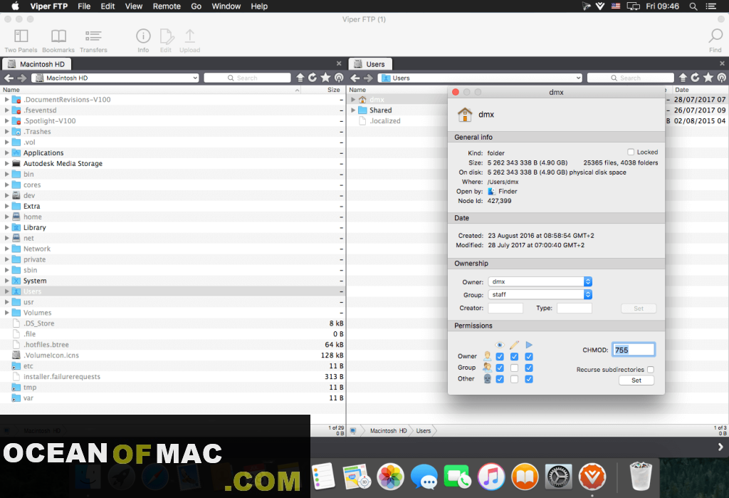Click the round icon after the star in the Users panel
729x498 pixels.
point(722,78)
